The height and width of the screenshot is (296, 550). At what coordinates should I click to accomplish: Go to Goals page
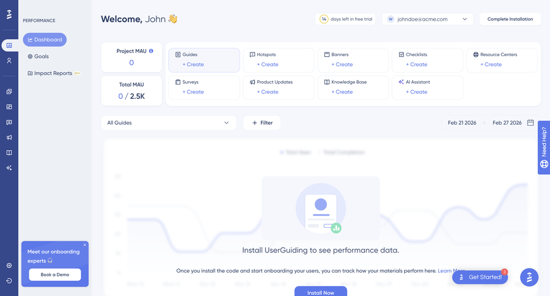[x=38, y=56]
